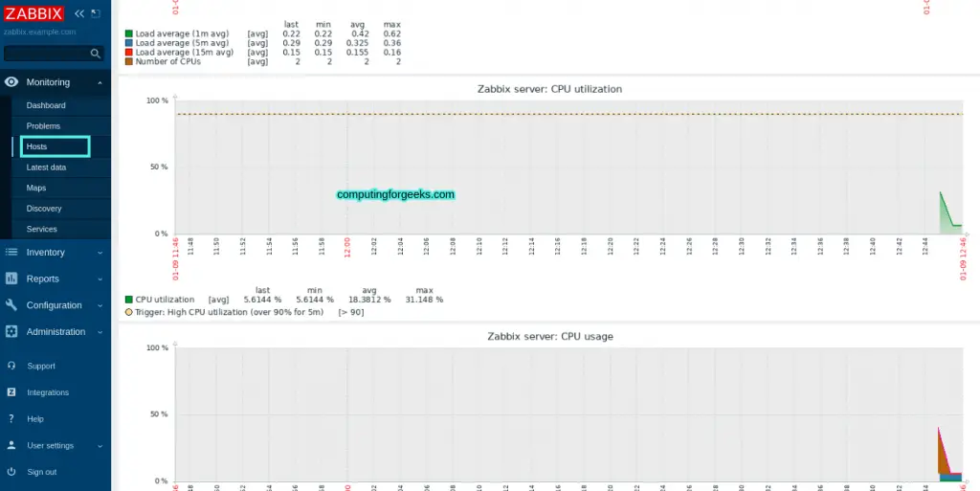The width and height of the screenshot is (980, 491).
Task: Click CPU utilization max value 31.148 %
Action: [424, 300]
